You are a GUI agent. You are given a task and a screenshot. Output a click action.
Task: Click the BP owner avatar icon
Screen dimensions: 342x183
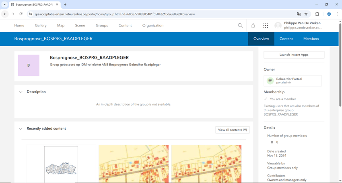coord(270,81)
